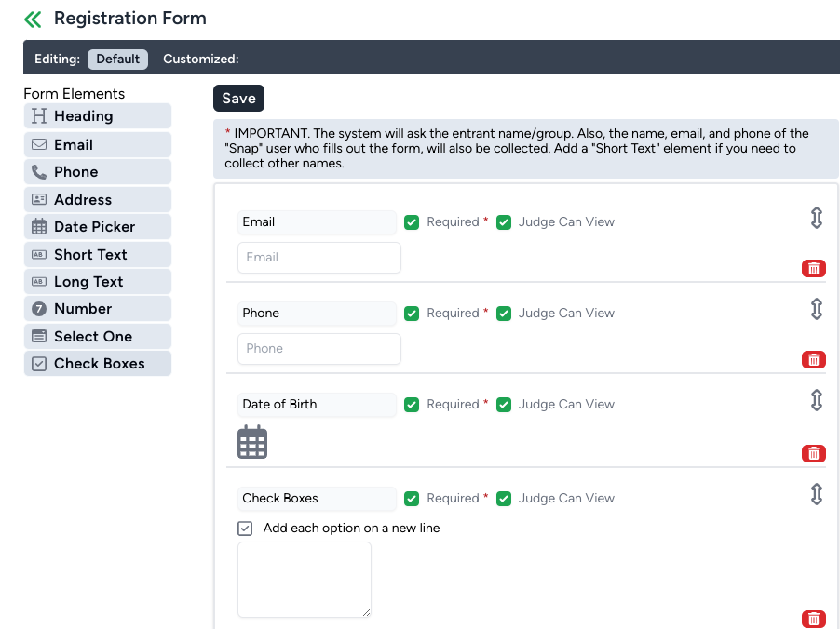Click the Save button
This screenshot has width=840, height=629.
click(238, 99)
